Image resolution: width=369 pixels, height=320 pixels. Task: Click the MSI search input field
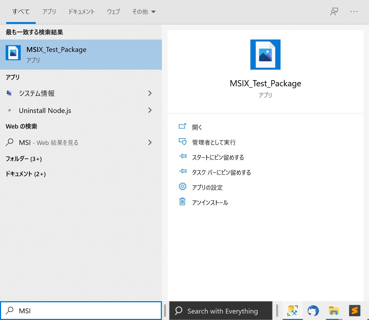pos(81,311)
